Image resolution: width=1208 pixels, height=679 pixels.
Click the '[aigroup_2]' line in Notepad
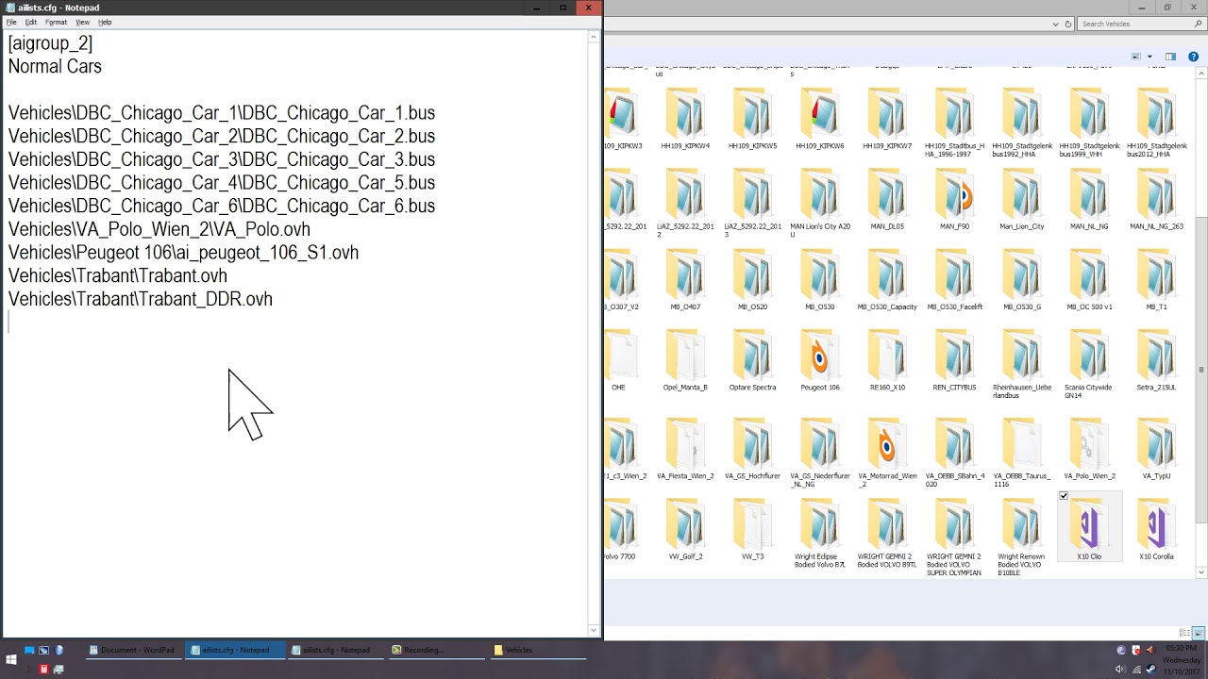coord(50,43)
